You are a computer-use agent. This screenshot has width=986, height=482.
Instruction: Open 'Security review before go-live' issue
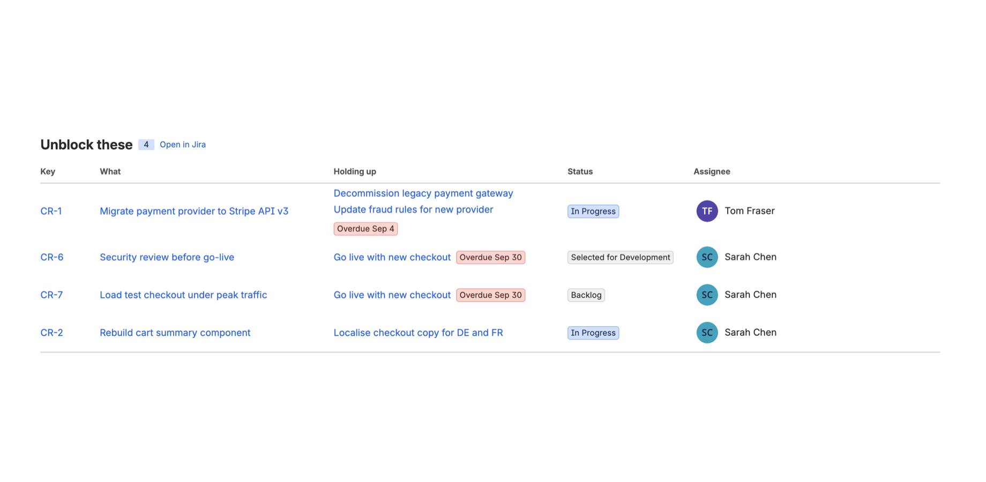click(x=167, y=257)
